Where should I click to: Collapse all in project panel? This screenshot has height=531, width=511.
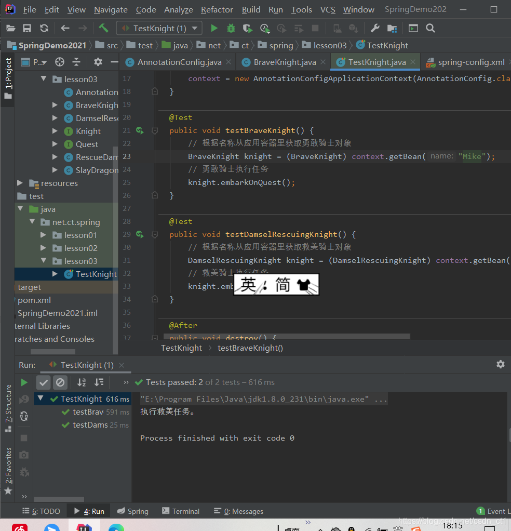coord(76,62)
